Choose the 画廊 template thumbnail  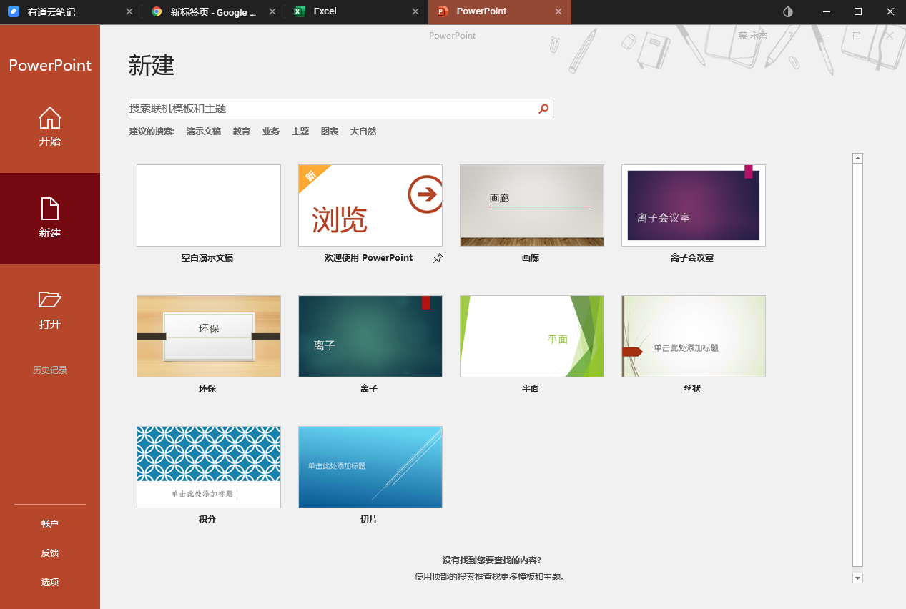click(x=532, y=206)
